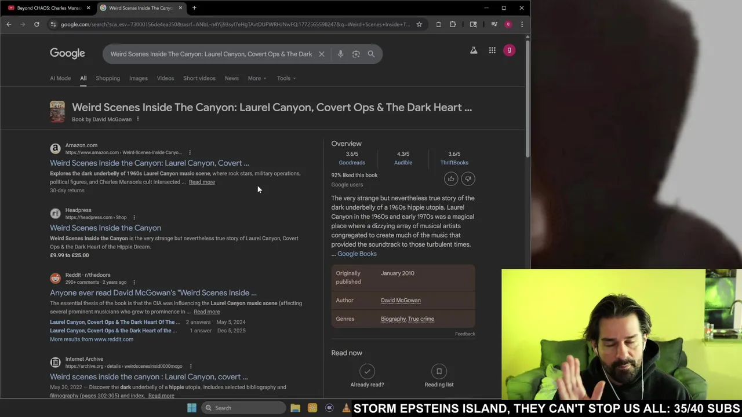Screen dimensions: 742x417
Task: Close the Weird Scenes Inside The Canyon tab
Action: point(180,8)
